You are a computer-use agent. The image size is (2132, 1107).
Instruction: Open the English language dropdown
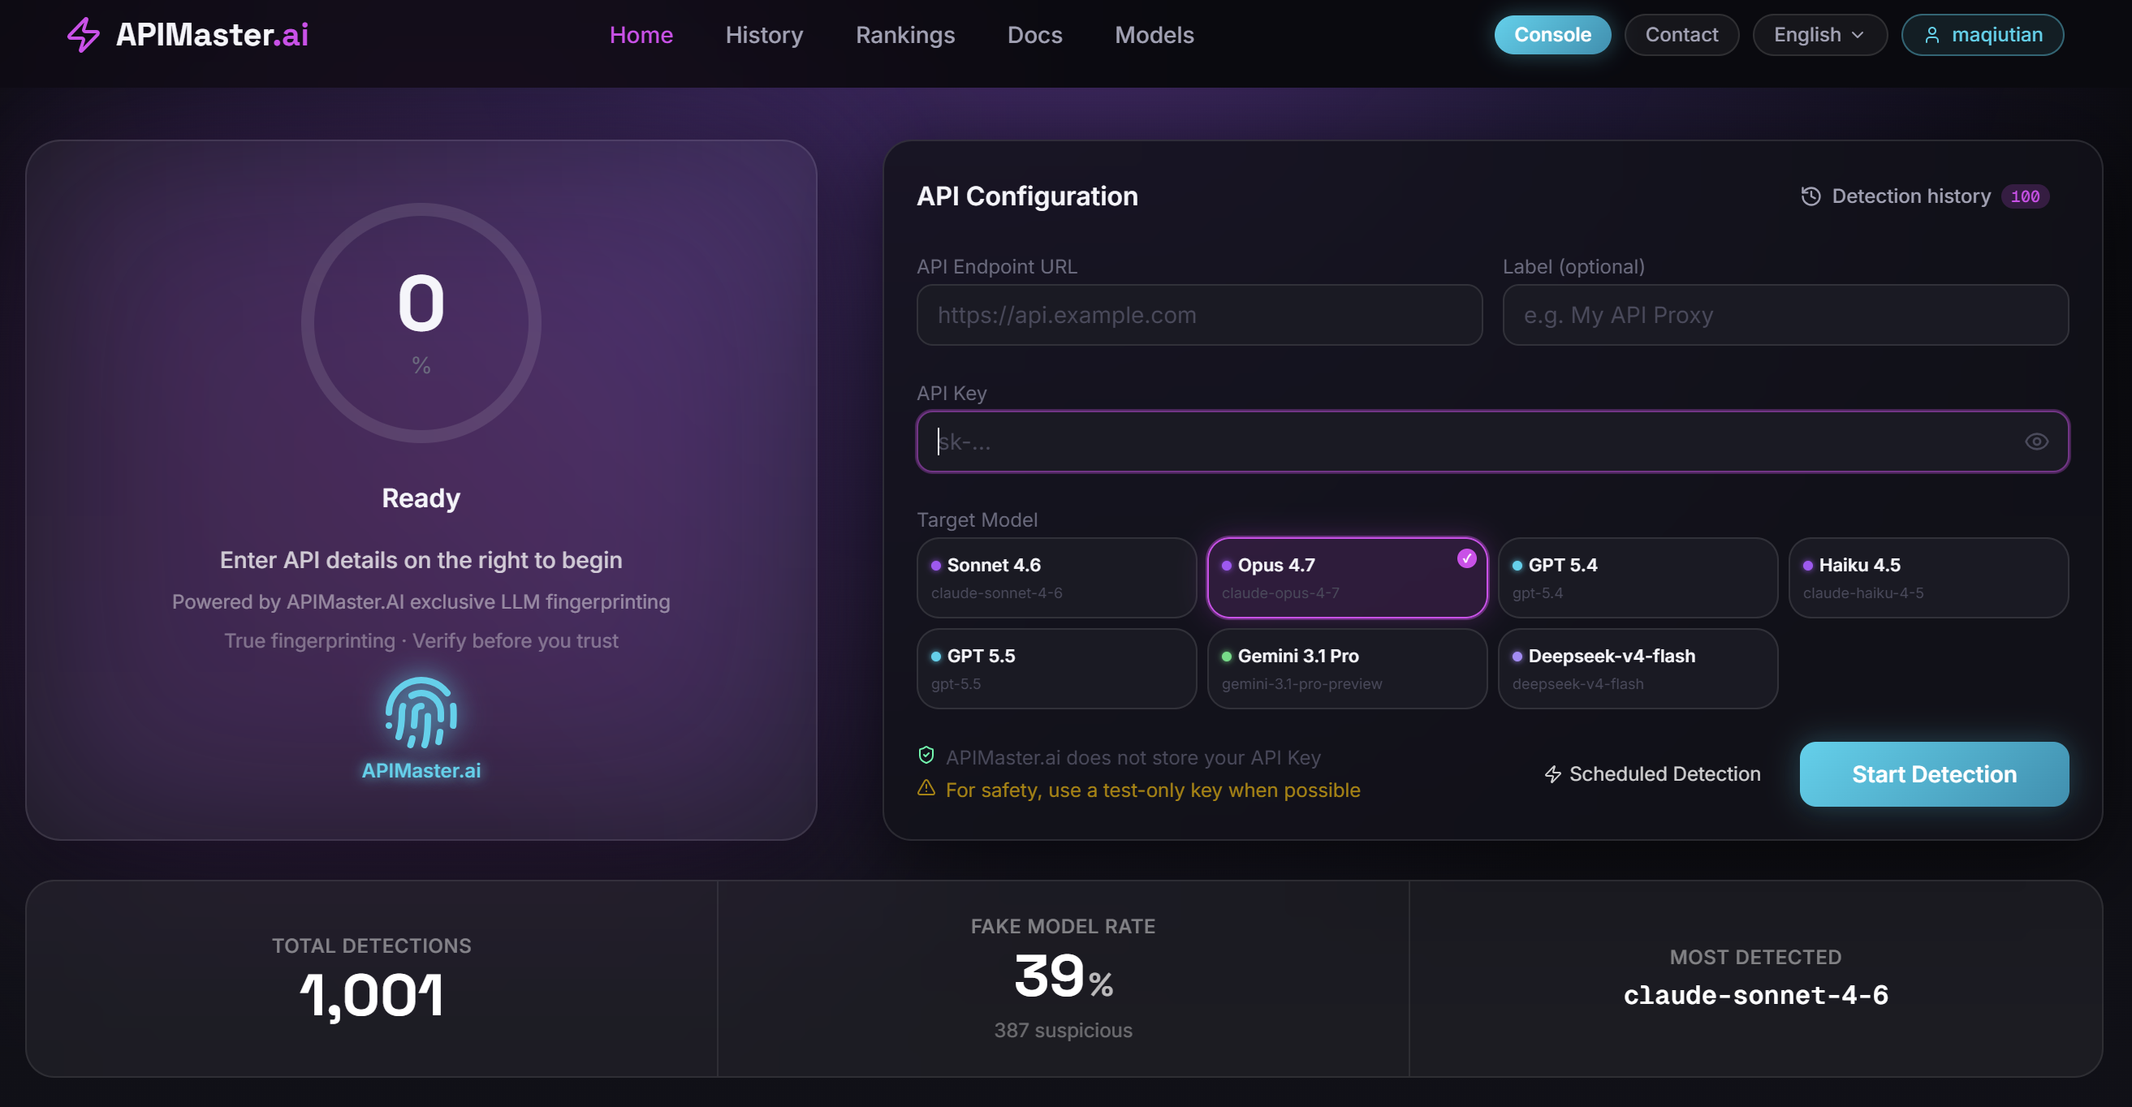(1819, 35)
